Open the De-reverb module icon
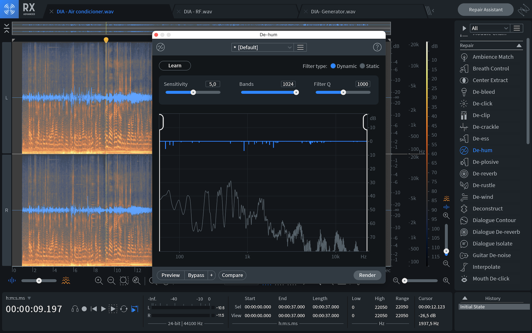 click(x=464, y=174)
